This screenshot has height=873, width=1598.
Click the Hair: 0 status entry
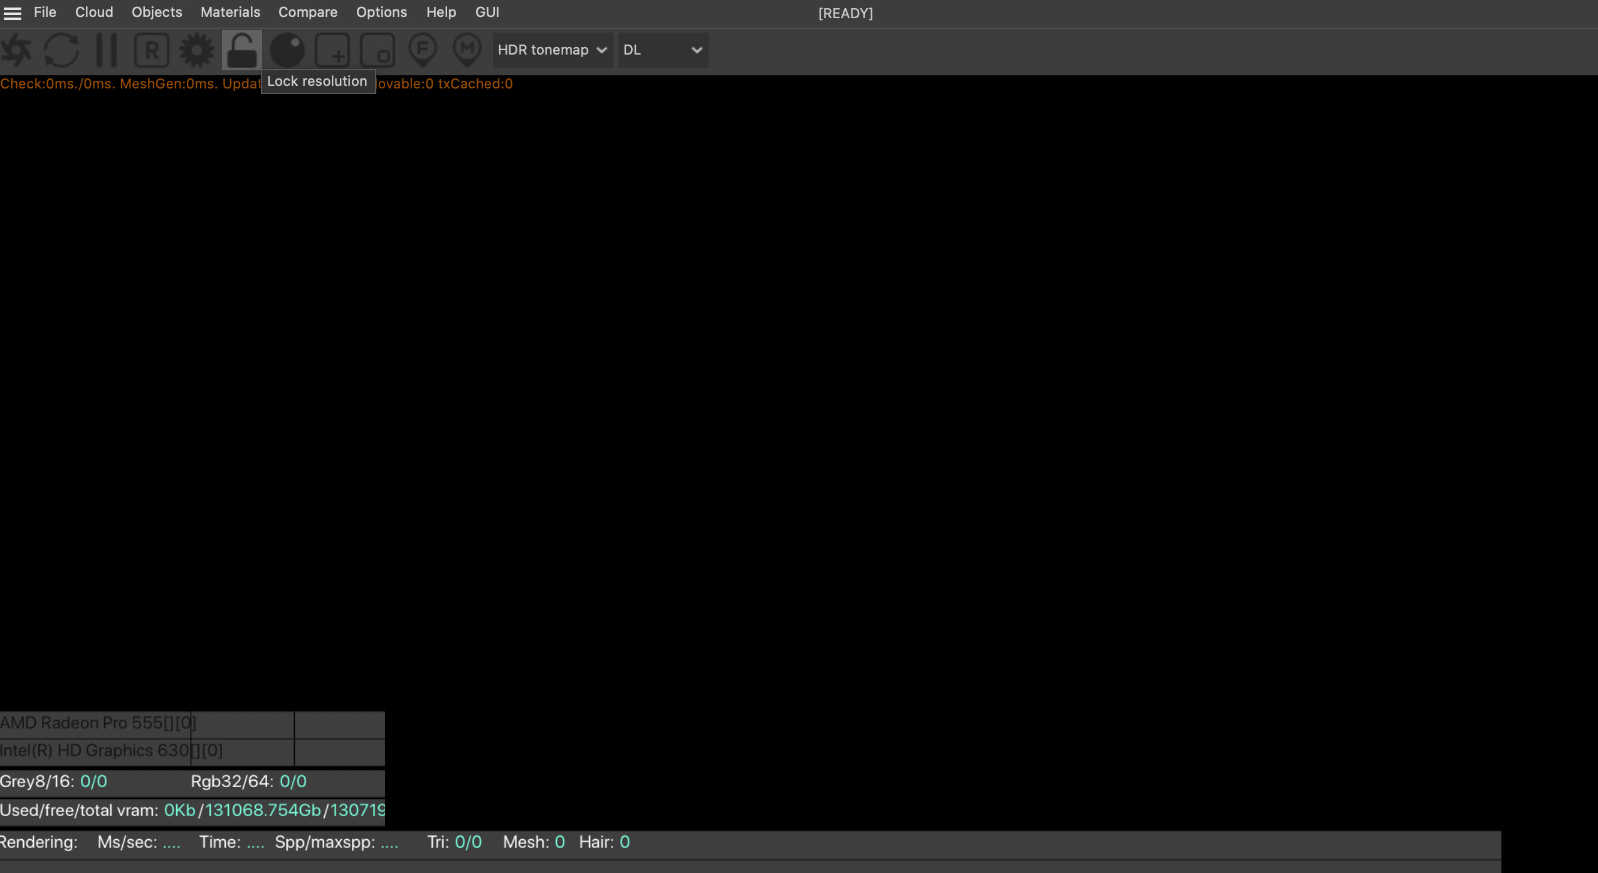(x=604, y=842)
